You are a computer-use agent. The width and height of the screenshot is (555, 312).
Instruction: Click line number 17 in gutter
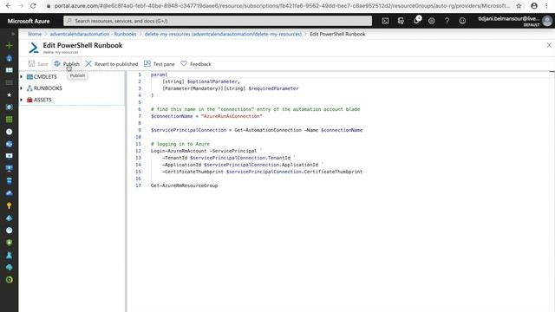[x=138, y=185]
